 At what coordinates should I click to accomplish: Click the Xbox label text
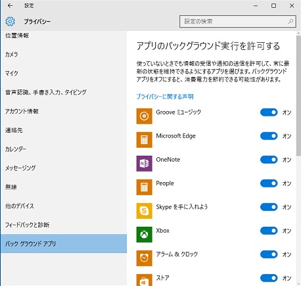coord(162,231)
